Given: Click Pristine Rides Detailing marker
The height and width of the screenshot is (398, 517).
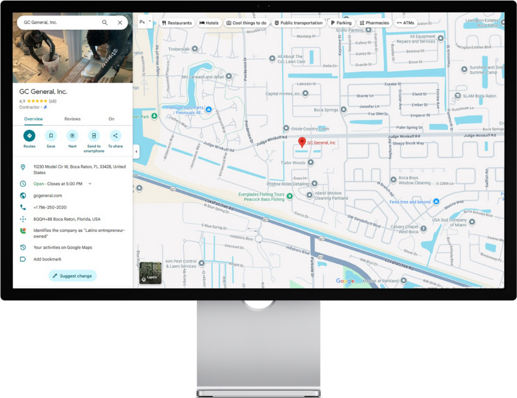Looking at the screenshot, I should (x=314, y=183).
